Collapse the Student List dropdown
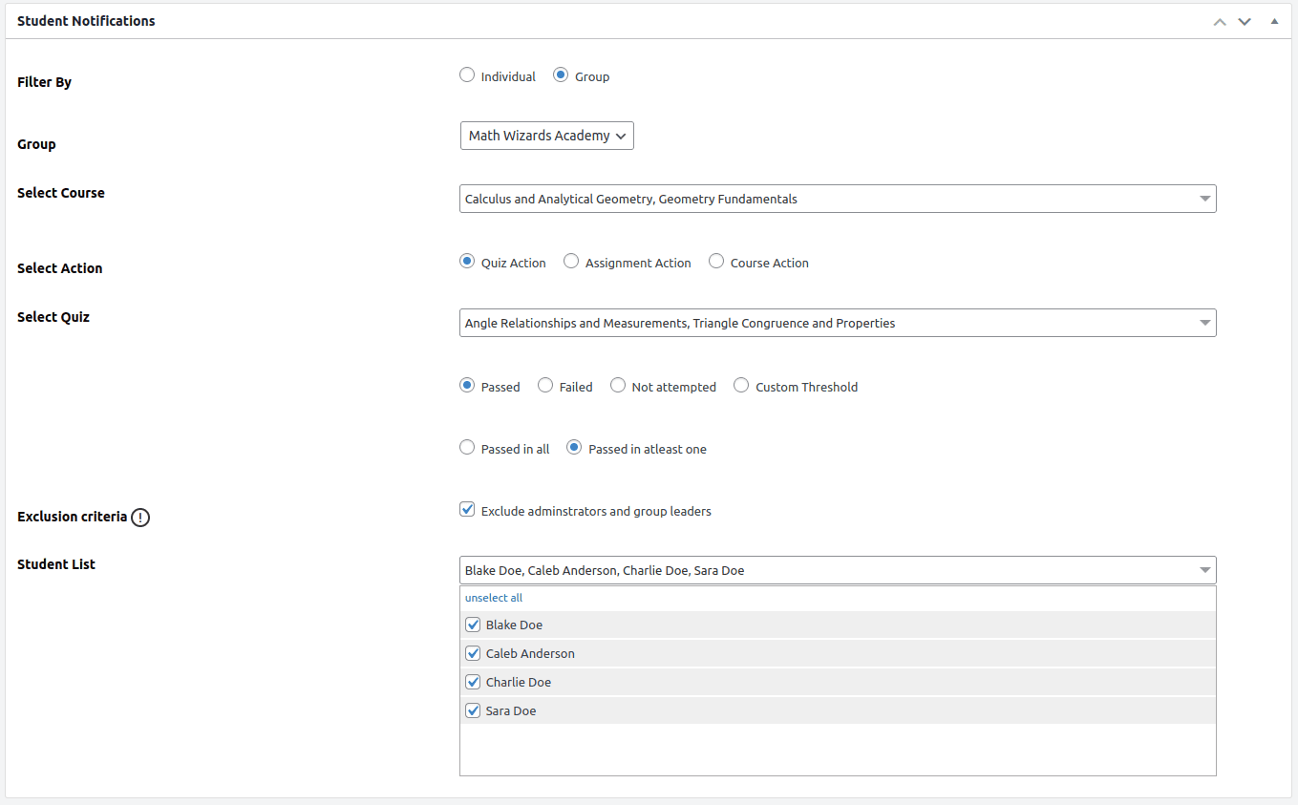 tap(1203, 570)
